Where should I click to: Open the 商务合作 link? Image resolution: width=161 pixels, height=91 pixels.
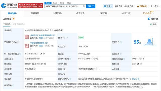[118, 6]
